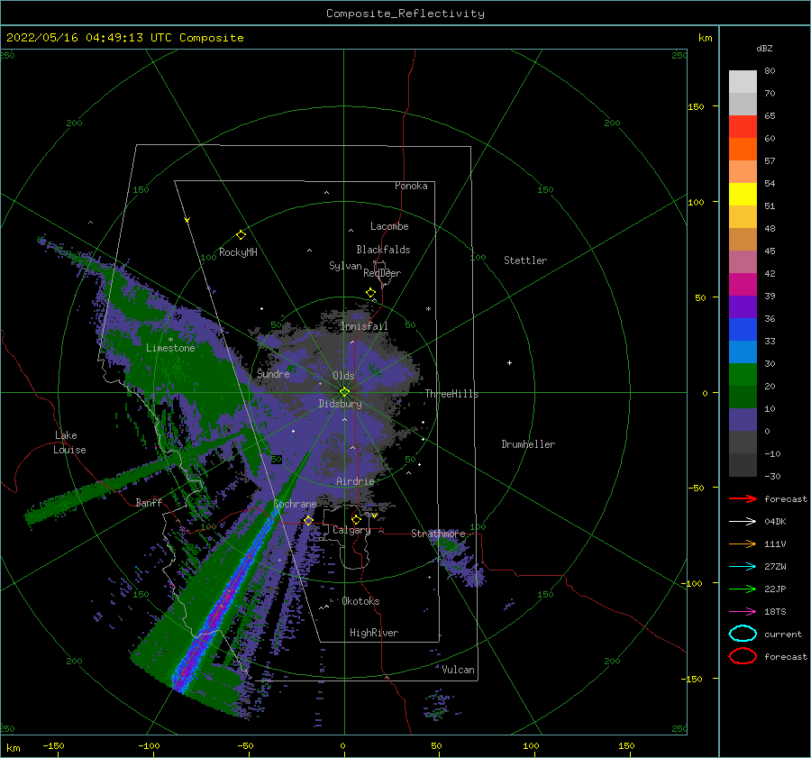Click the yellow radar marker at Didsbury center
Image resolution: width=811 pixels, height=758 pixels.
tap(344, 392)
